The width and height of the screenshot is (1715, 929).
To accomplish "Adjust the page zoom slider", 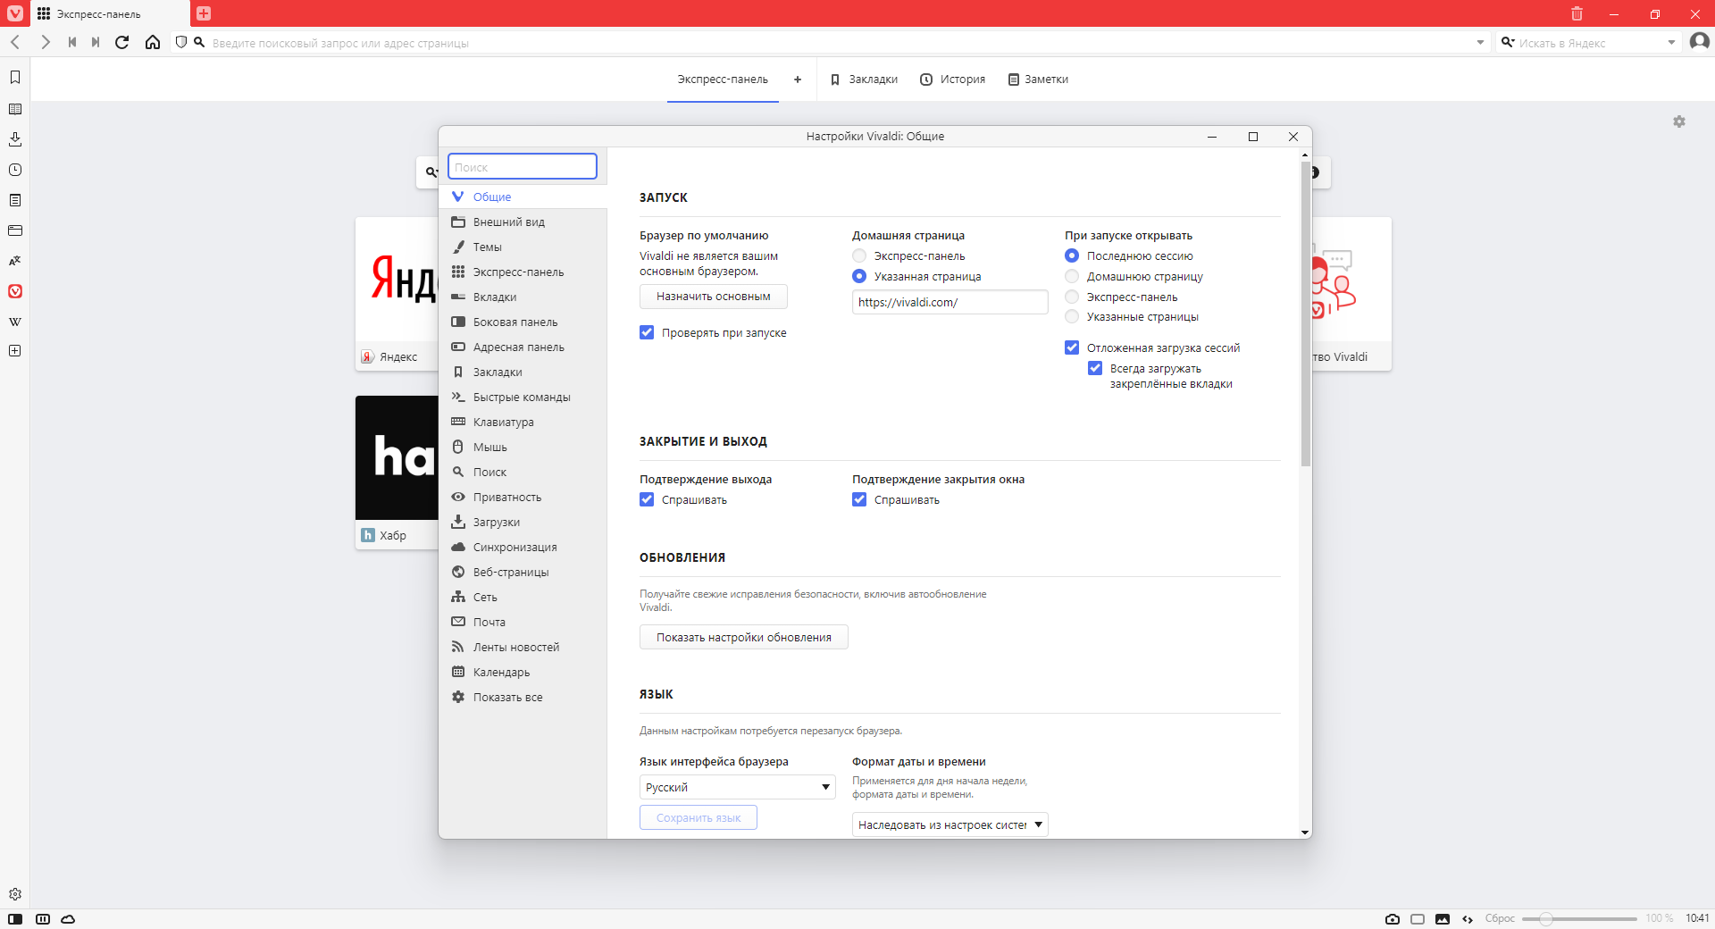I will [1546, 918].
